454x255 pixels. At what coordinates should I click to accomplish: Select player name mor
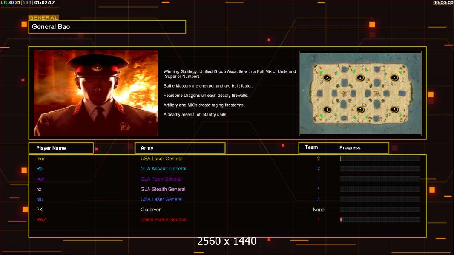pyautogui.click(x=40, y=159)
